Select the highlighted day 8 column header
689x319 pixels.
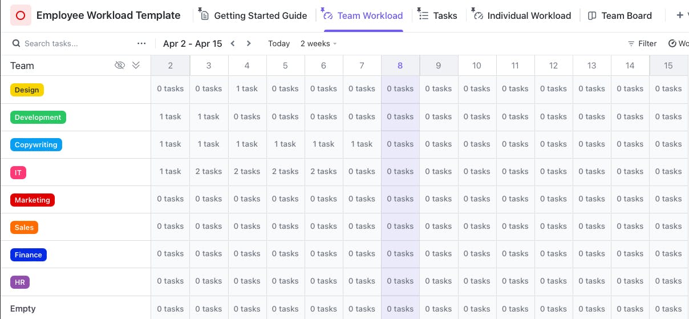[x=400, y=66]
